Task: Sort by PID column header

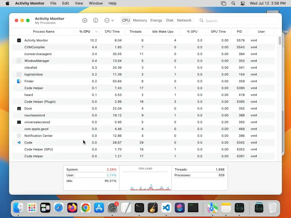Action: click(x=239, y=32)
